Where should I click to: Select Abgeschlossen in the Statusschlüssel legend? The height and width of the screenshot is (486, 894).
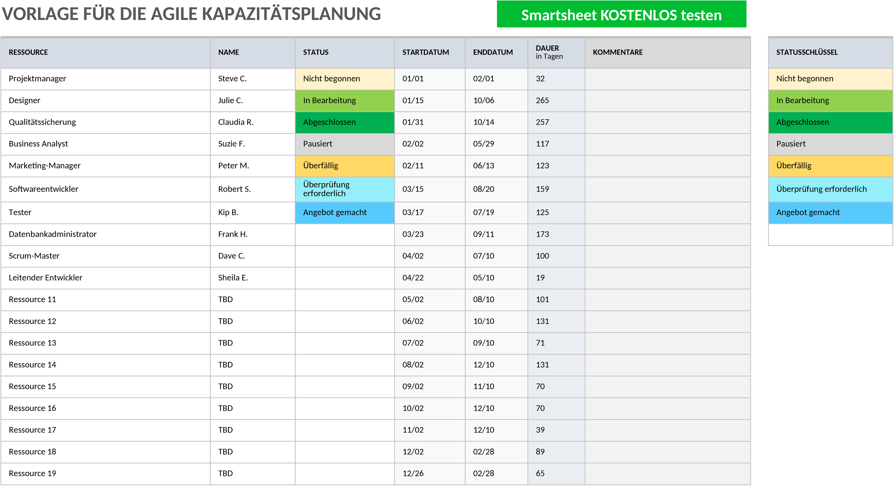point(830,122)
